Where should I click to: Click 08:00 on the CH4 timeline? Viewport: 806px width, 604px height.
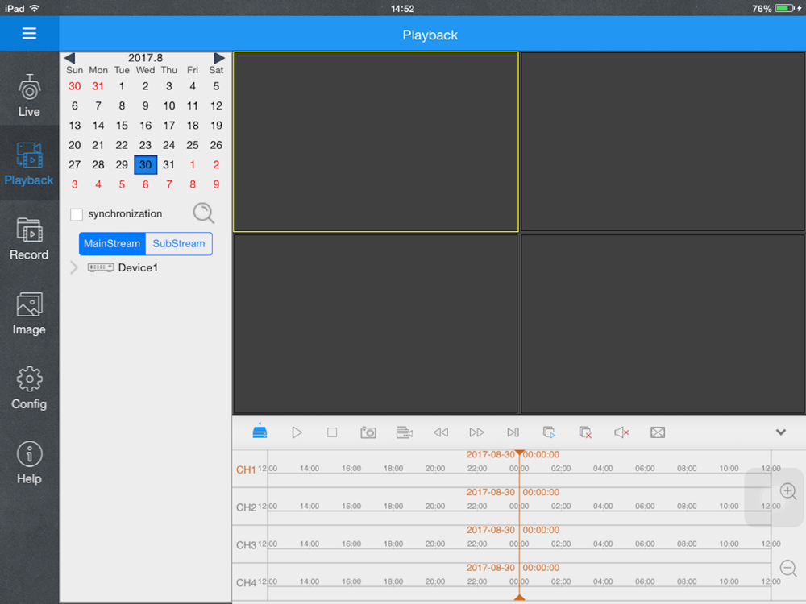(x=687, y=581)
